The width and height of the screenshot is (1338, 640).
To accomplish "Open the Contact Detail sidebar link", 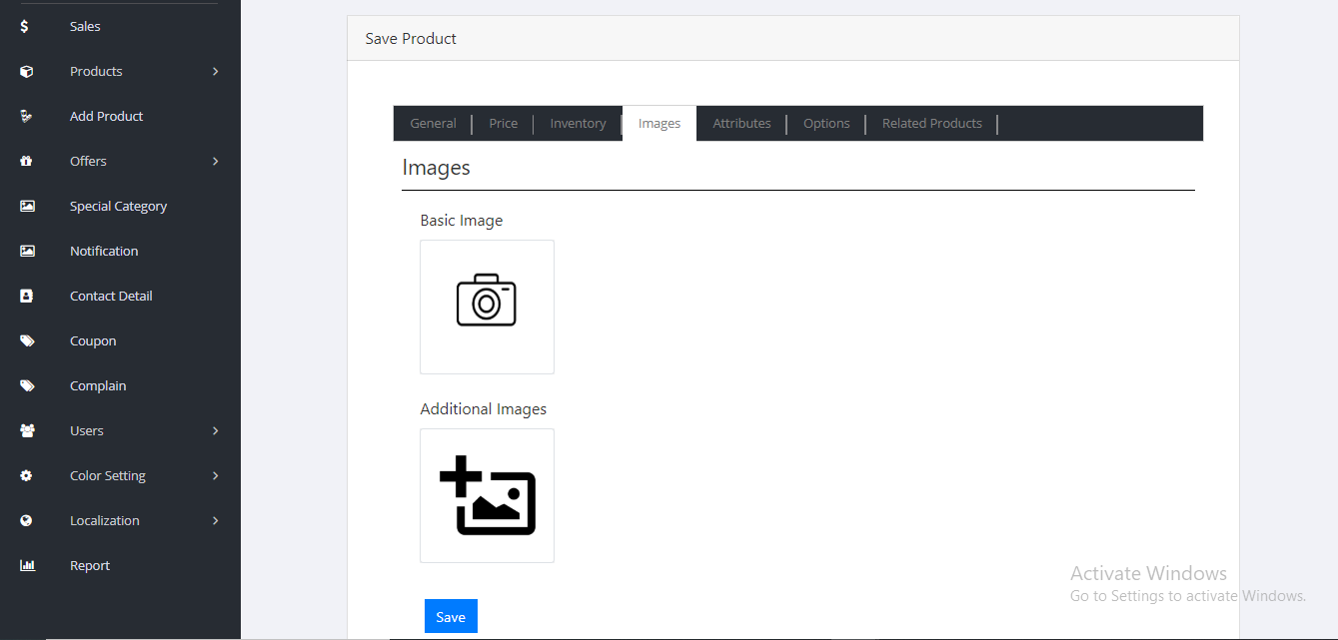I will click(111, 297).
